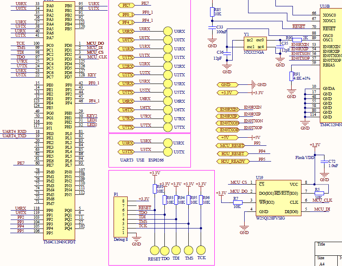Click the Y1 NX3225GA crystal component
Viewport: 342px width, 266px height.
(x=255, y=43)
